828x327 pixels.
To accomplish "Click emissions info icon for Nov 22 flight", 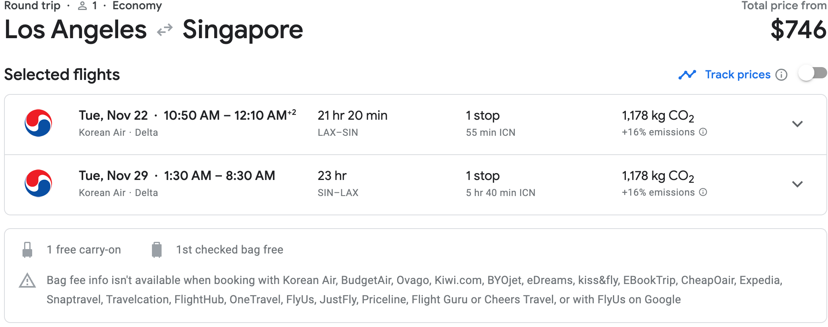I will tap(703, 132).
